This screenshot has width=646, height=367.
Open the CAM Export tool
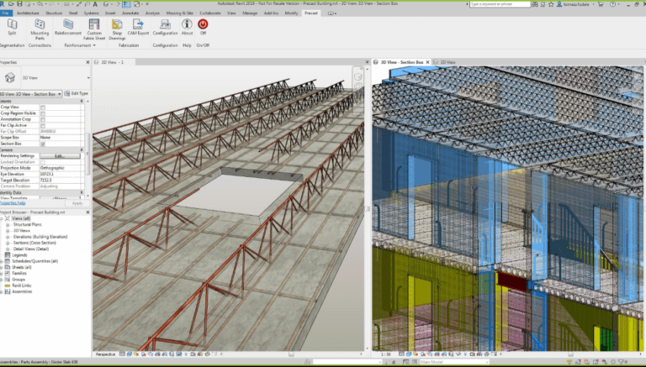point(138,27)
